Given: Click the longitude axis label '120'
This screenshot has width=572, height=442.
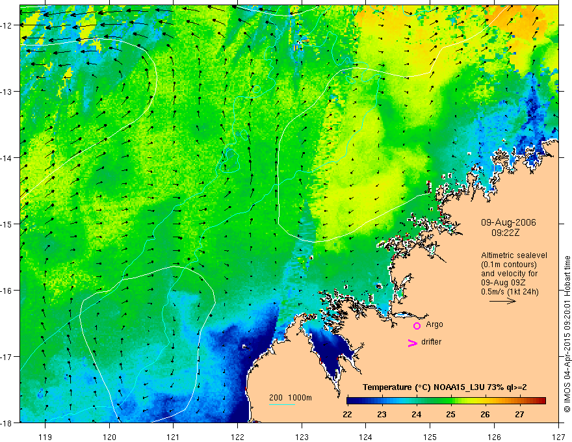Looking at the screenshot, I should (109, 437).
